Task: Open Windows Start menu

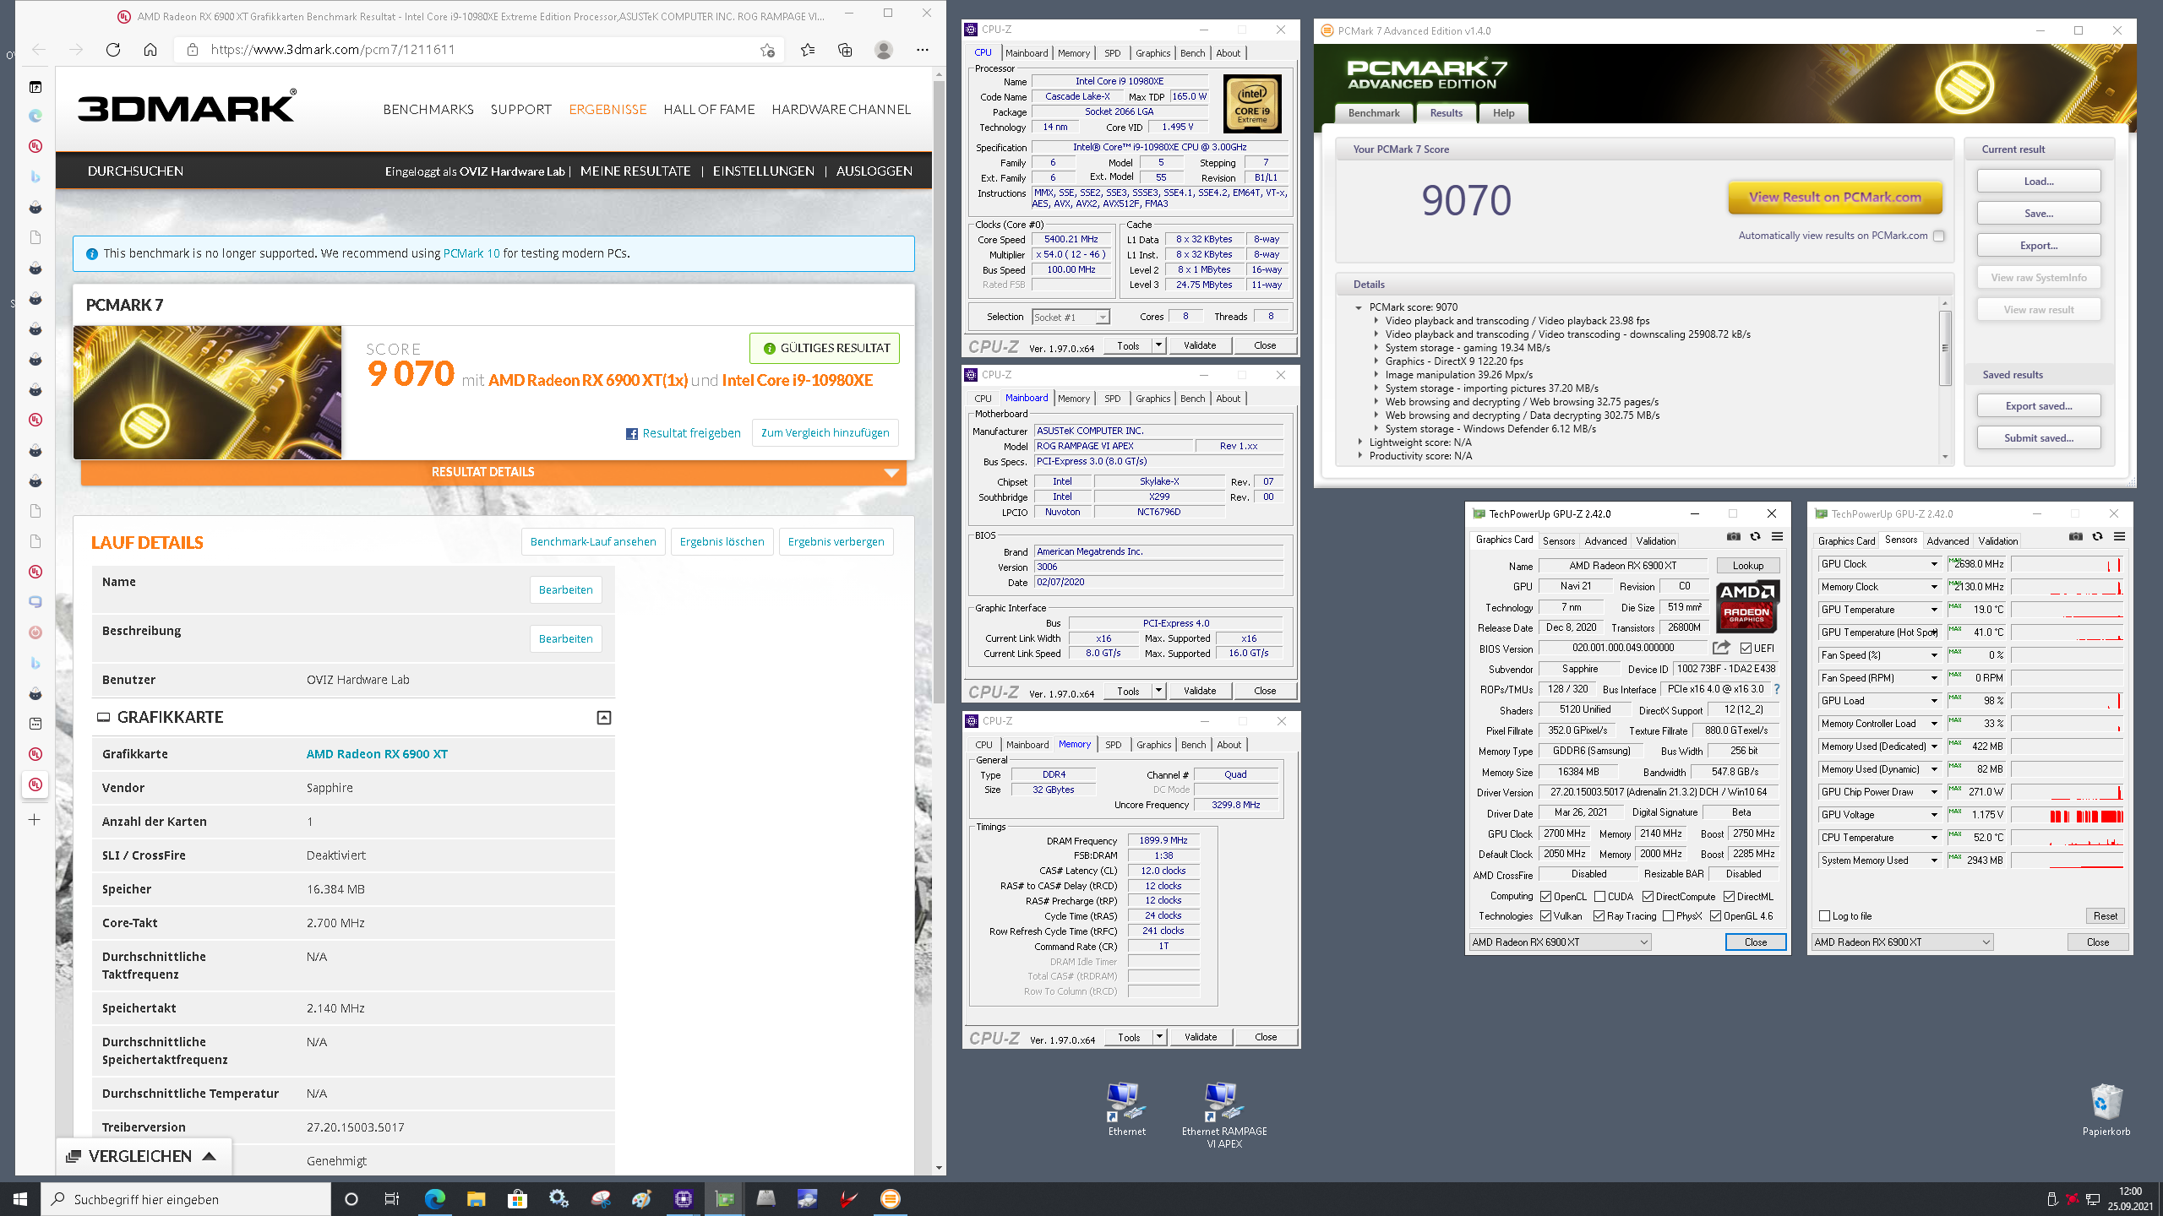Action: [x=20, y=1199]
